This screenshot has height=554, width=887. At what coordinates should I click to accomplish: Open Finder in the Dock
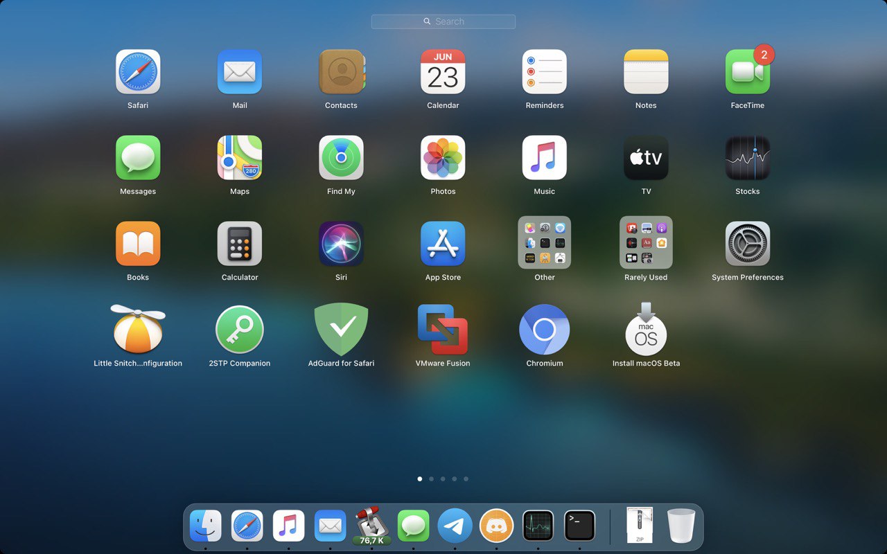[206, 526]
